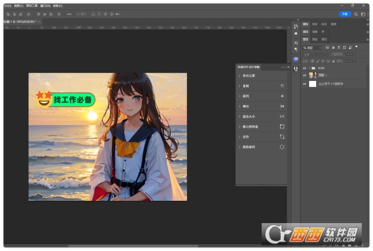Click the 3D video camera mode icon
373x251 pixels.
[x=118, y=15]
